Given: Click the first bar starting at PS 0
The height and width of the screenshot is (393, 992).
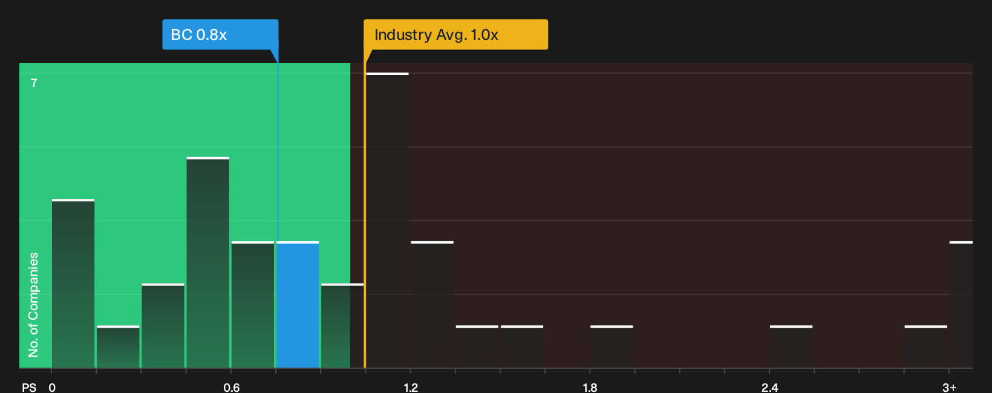Looking at the screenshot, I should pos(73,284).
